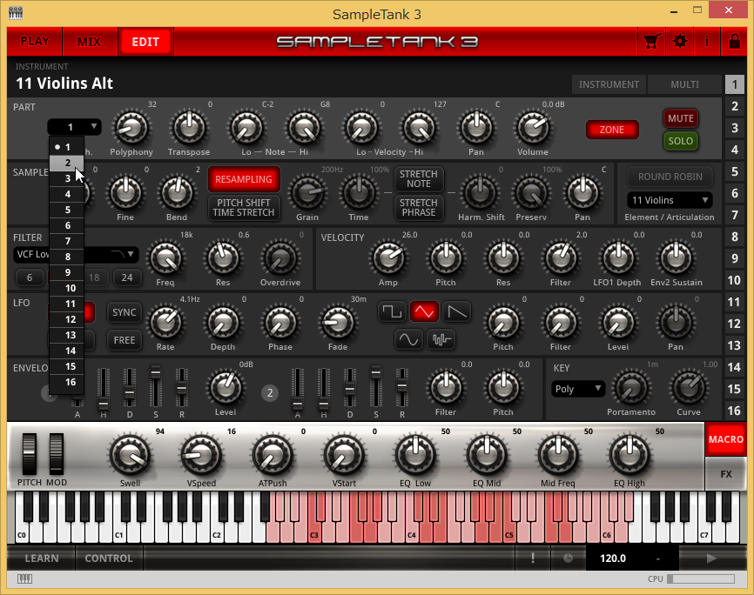Viewport: 754px width, 595px height.
Task: Select 24 dB filter slope
Action: click(127, 277)
